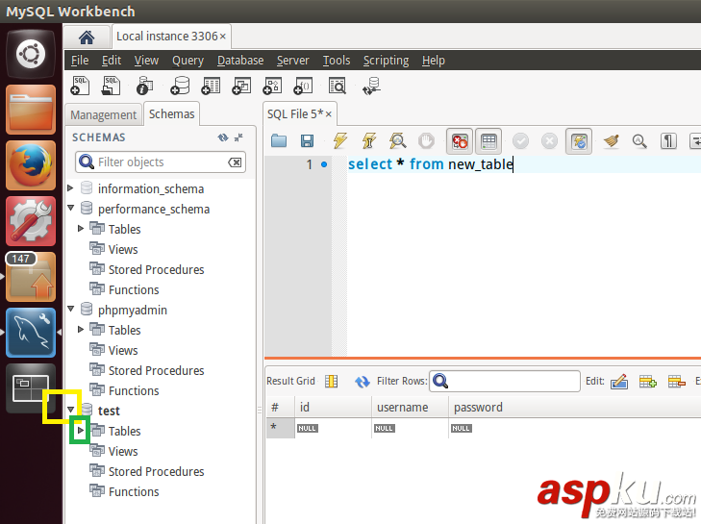
Task: Select Functions under performance_schema
Action: (134, 289)
